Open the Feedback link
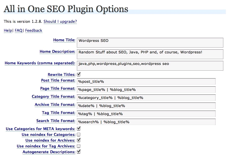This screenshot has height=161, width=230. tap(34, 30)
